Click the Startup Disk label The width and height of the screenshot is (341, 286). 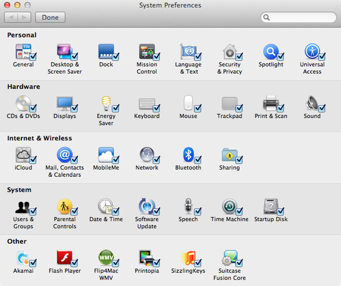point(271,219)
